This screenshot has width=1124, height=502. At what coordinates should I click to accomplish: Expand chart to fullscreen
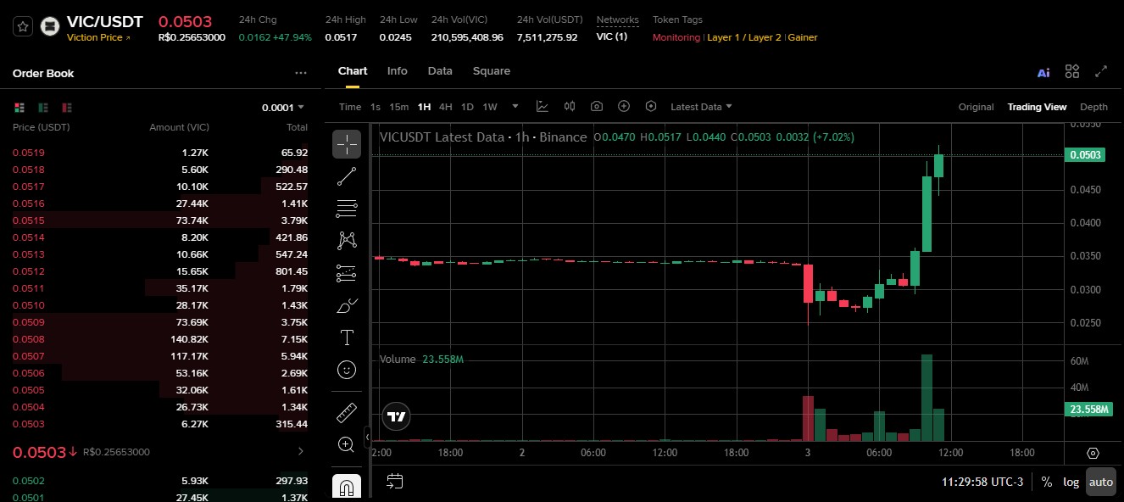point(1101,71)
